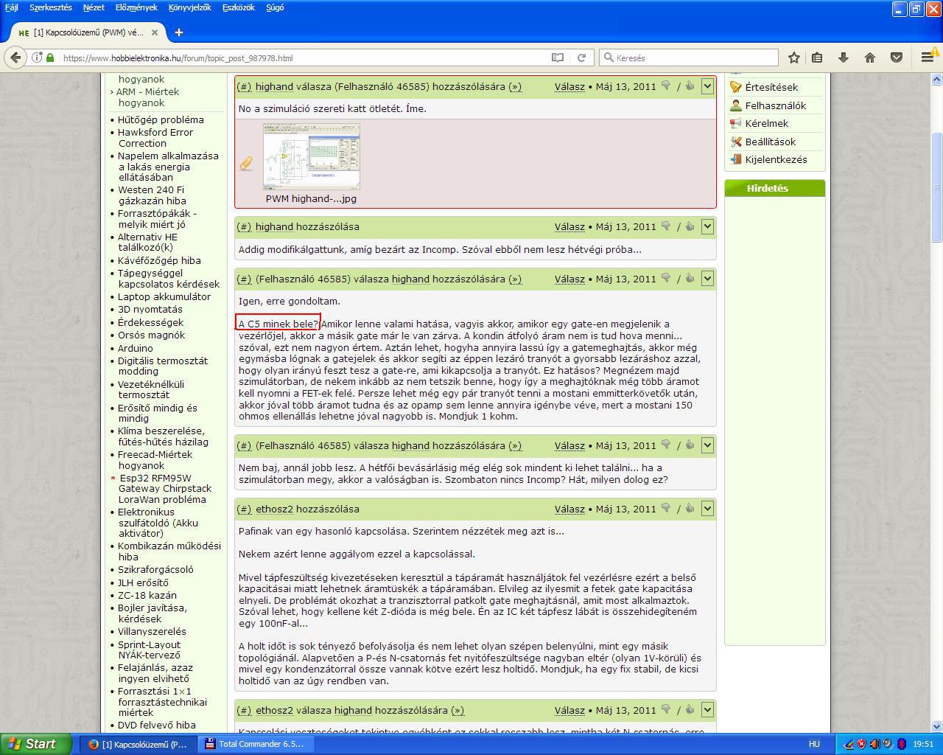This screenshot has width=943, height=755.
Task: Click the volume icon in system tray
Action: (x=874, y=744)
